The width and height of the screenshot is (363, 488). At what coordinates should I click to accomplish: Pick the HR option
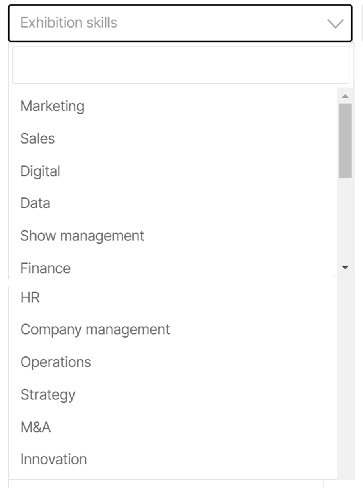click(x=30, y=298)
